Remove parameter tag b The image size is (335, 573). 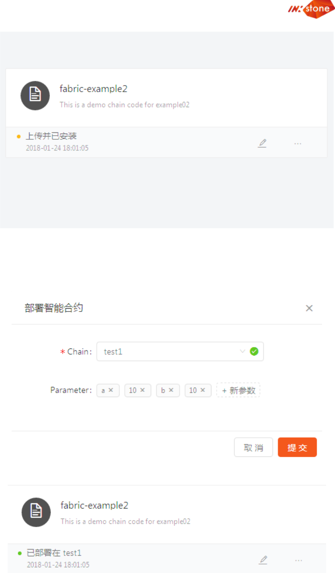click(171, 390)
